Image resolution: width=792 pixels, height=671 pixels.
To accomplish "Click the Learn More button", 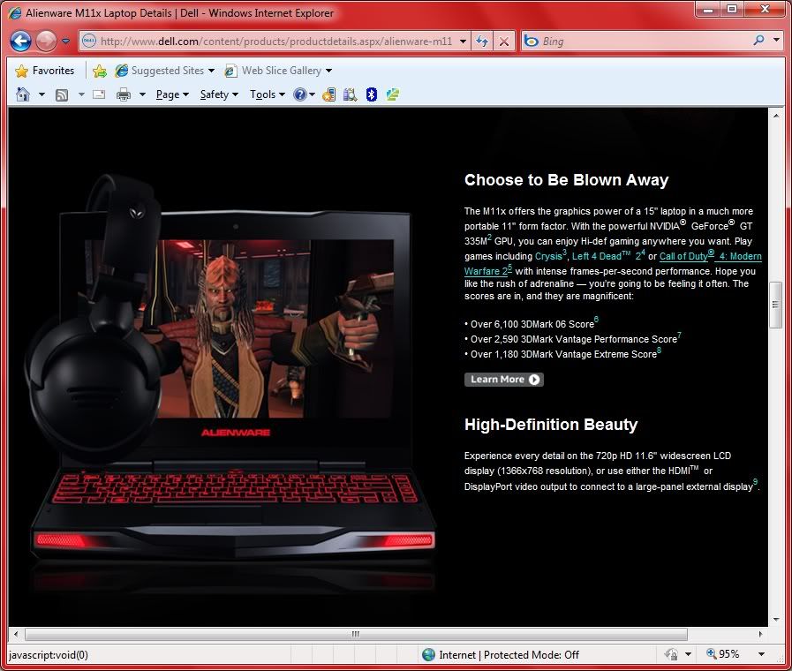I will [504, 379].
